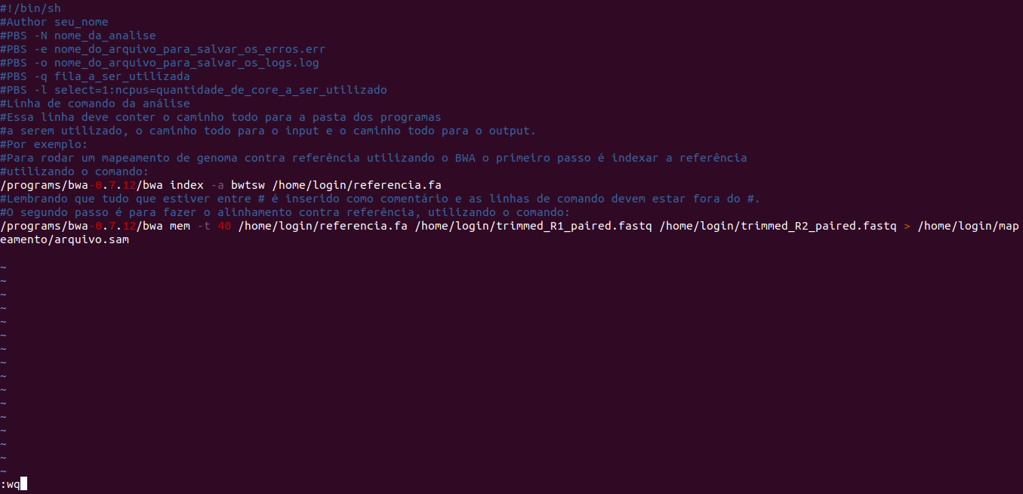The image size is (1023, 494).
Task: Select the fila_a_ser_utilizada queue text
Action: tap(122, 76)
